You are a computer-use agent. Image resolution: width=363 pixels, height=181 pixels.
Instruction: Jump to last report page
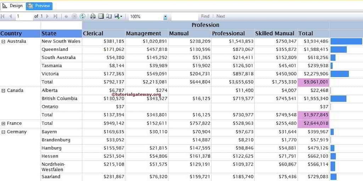click(x=55, y=16)
